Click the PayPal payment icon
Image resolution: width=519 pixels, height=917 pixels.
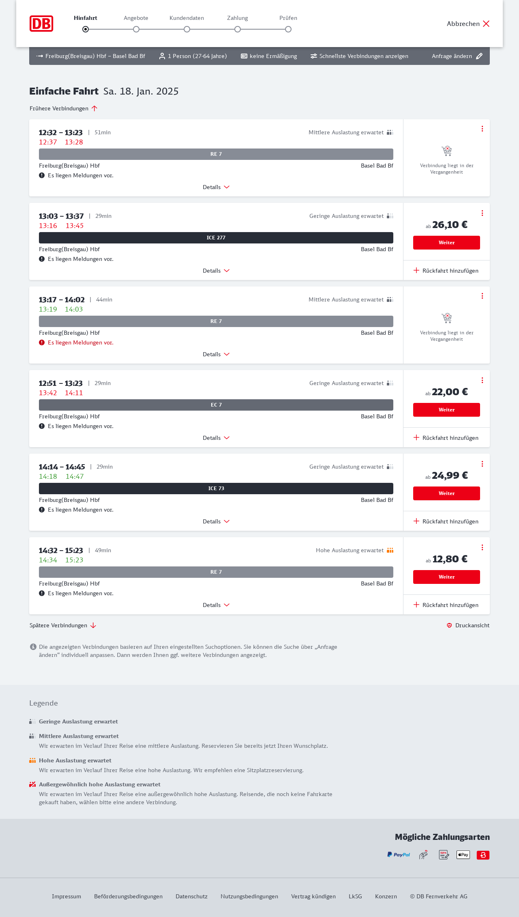[x=399, y=855]
